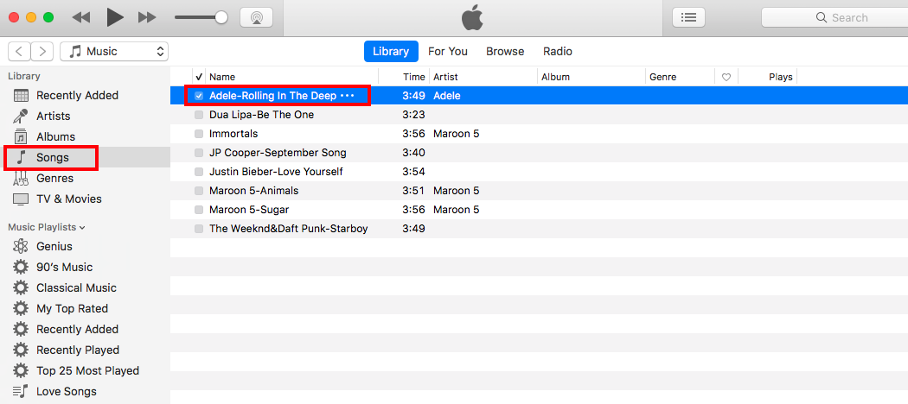Click the Recently Played gear icon
The height and width of the screenshot is (404, 908).
click(x=21, y=350)
